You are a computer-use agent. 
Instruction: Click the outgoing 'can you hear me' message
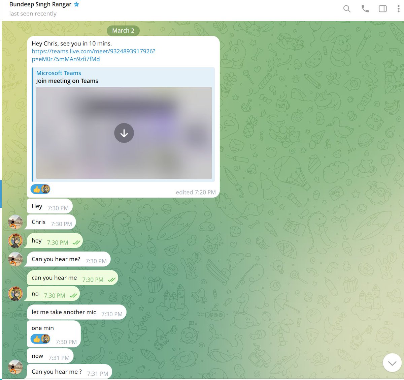(x=72, y=278)
